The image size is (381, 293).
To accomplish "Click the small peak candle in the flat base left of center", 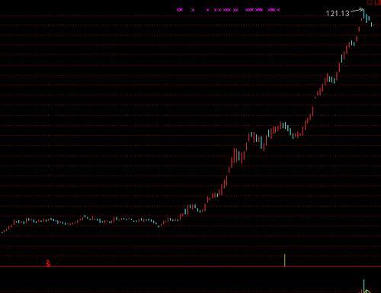I will coord(85,217).
